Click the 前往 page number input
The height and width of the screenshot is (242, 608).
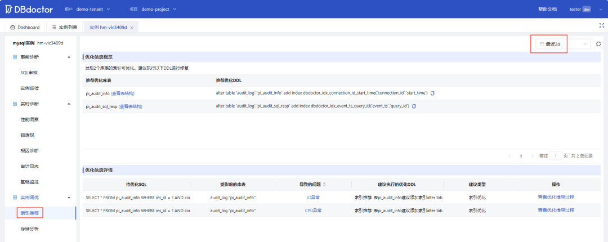(x=555, y=156)
